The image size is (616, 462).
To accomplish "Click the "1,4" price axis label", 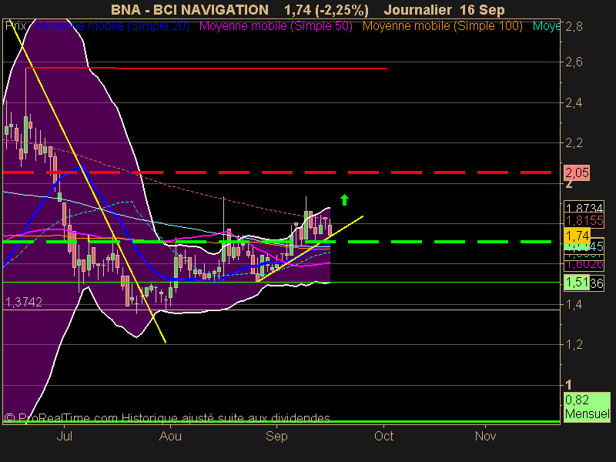I will (574, 304).
